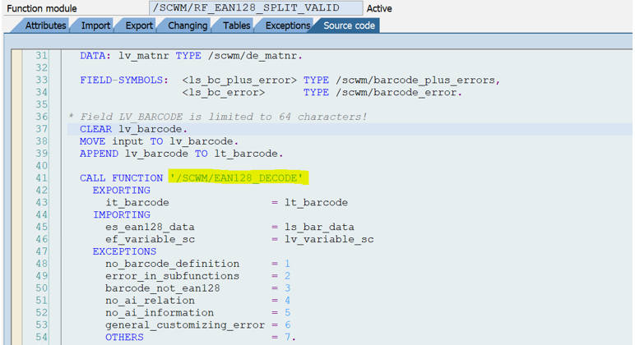Click the 'Function module' label
Image resolution: width=635 pixels, height=345 pixels.
[x=42, y=8]
